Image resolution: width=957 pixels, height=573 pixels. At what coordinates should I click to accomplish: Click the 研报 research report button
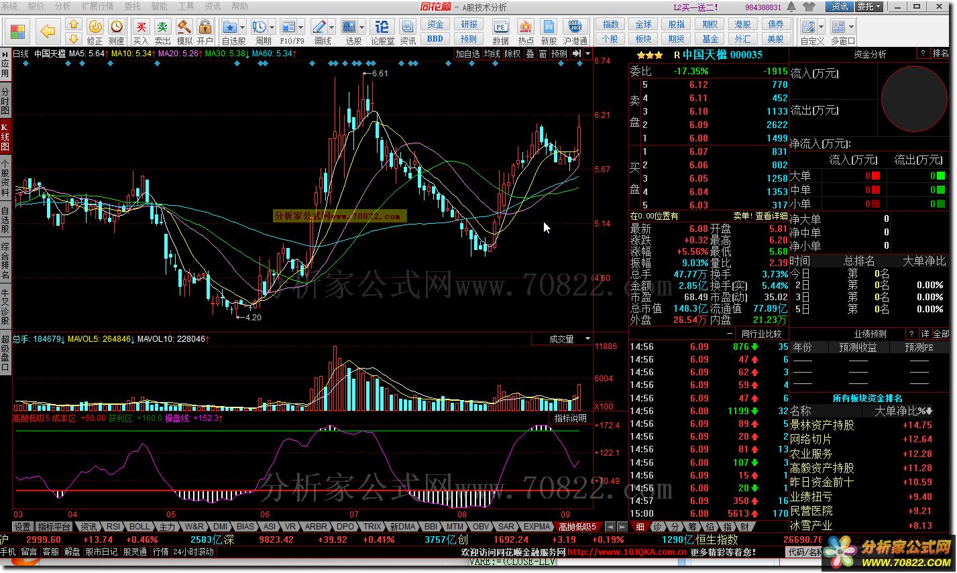coord(469,24)
